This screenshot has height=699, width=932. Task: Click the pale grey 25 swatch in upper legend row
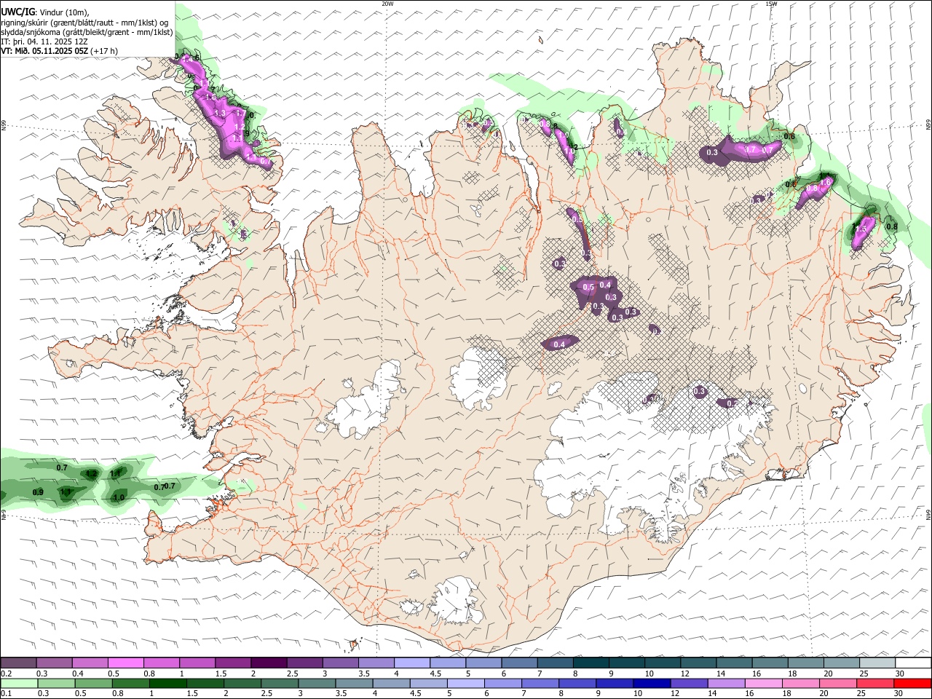(876, 663)
